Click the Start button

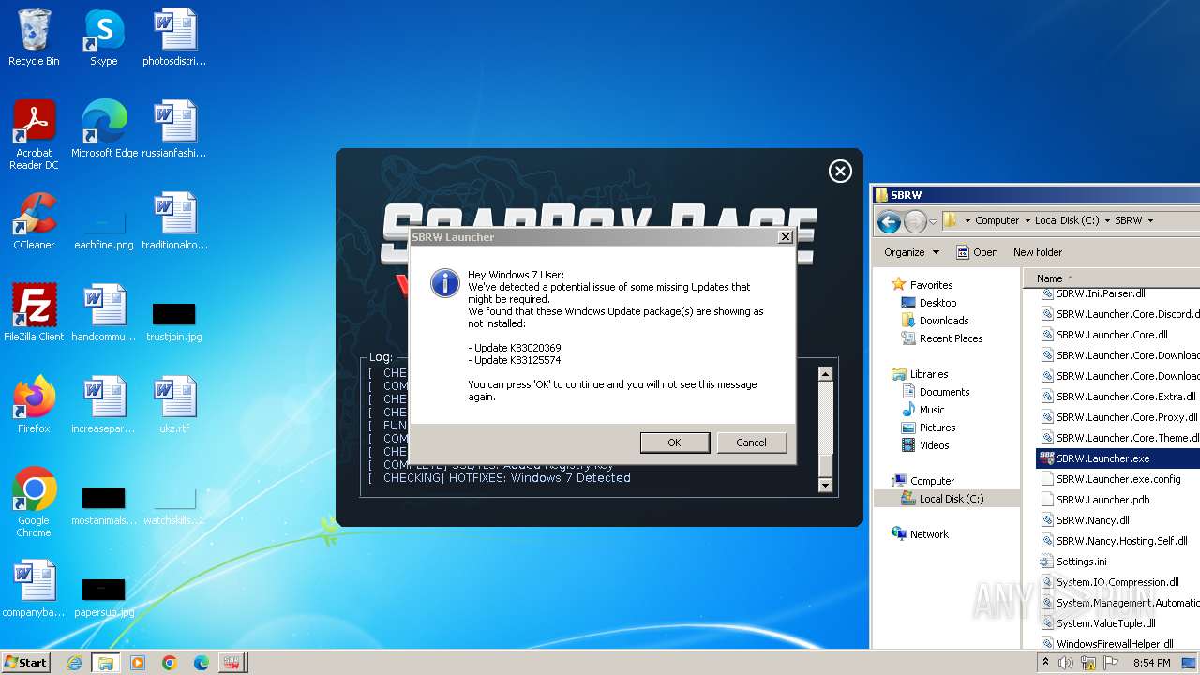tap(26, 662)
